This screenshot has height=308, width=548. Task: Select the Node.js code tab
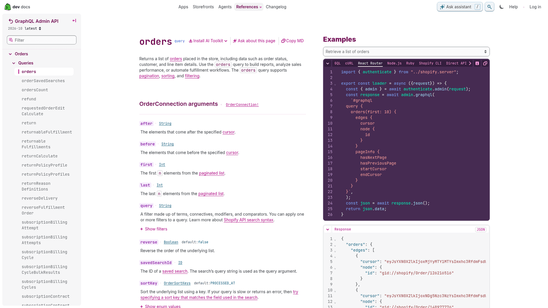pos(394,63)
